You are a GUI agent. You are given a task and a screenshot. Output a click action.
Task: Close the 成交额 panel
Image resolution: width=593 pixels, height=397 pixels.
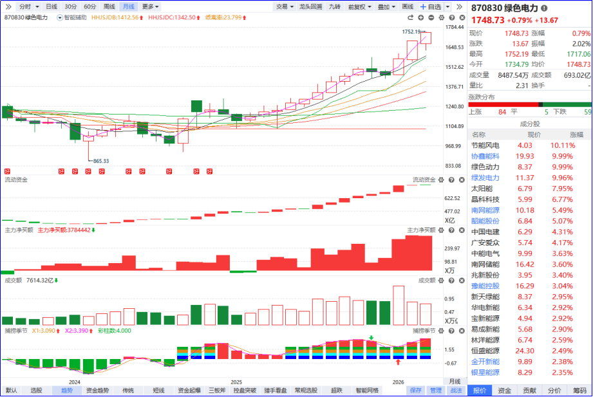click(462, 281)
